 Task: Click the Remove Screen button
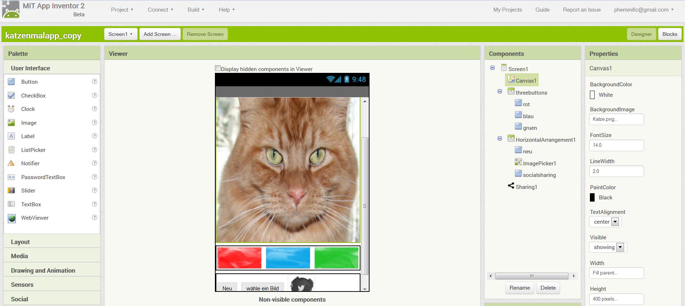(205, 34)
